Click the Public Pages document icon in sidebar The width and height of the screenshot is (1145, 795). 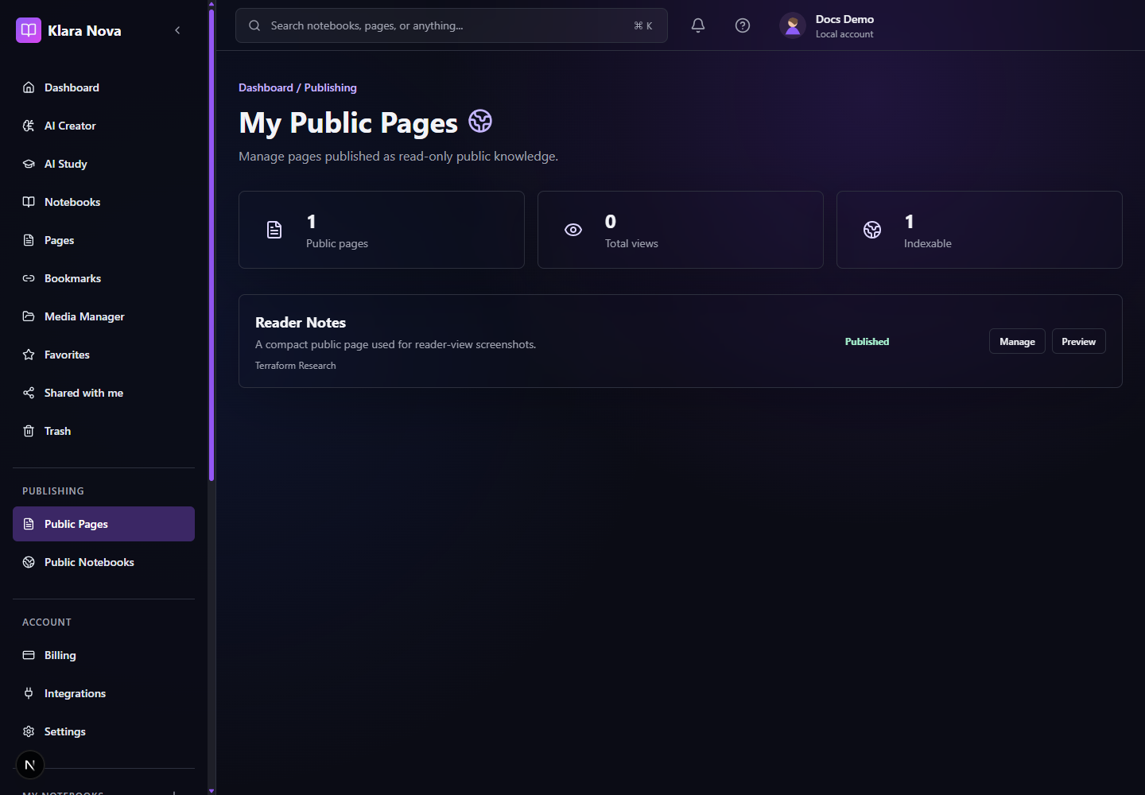point(29,524)
